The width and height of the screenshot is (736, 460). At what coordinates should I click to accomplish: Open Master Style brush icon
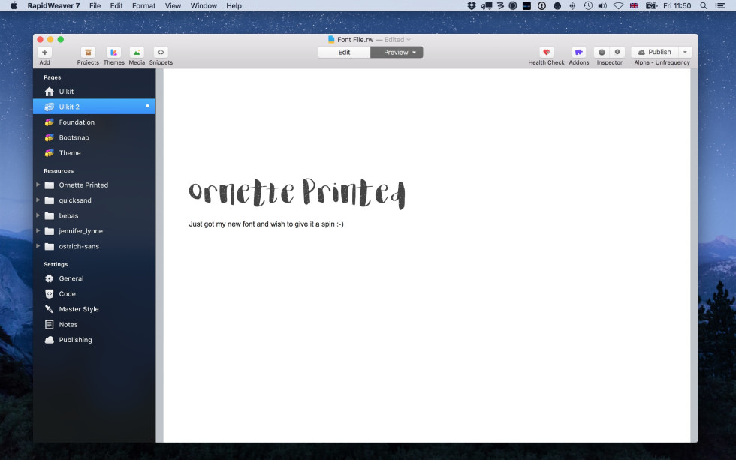pos(50,309)
